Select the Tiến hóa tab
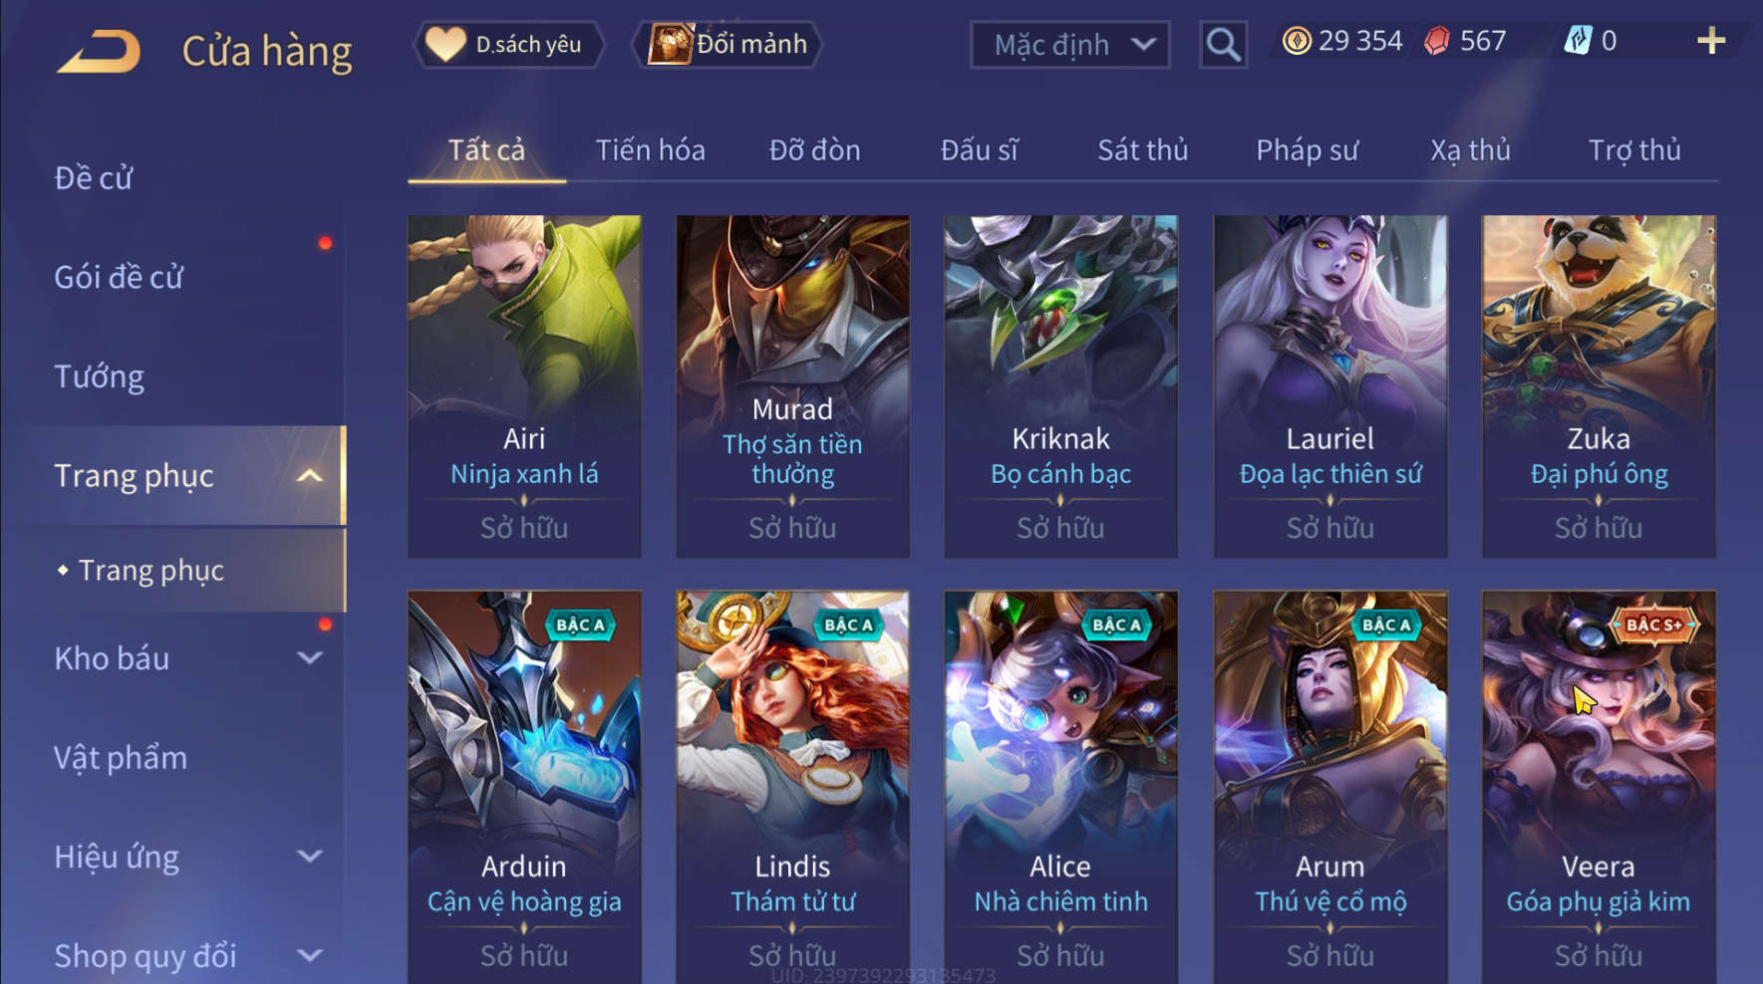The height and width of the screenshot is (984, 1763). pos(650,150)
